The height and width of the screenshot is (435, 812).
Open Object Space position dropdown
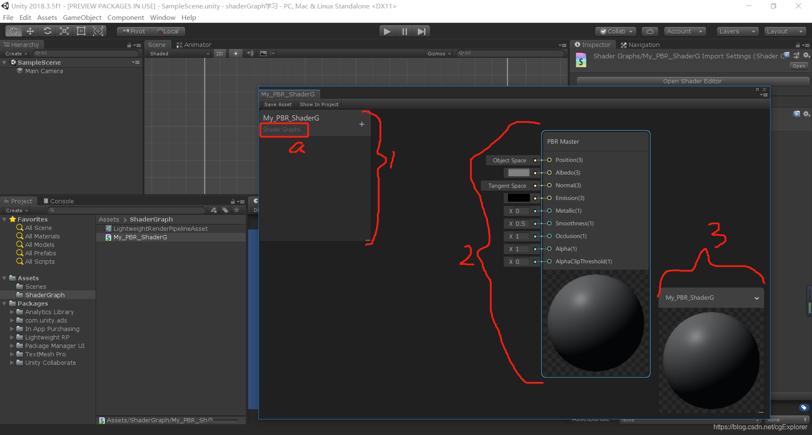[509, 160]
